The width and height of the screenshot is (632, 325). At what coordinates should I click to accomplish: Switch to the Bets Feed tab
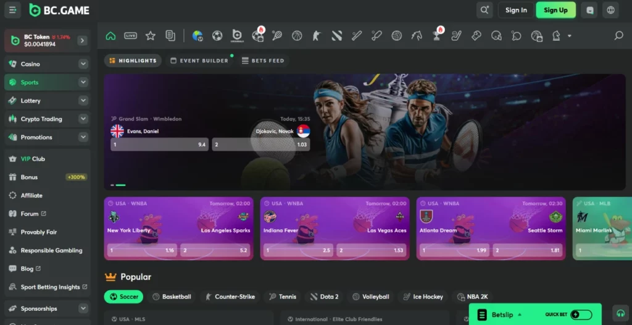click(263, 61)
